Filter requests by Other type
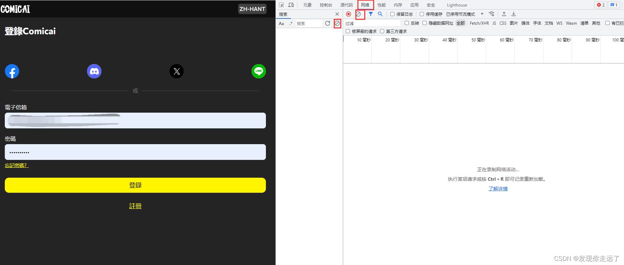 pos(596,23)
